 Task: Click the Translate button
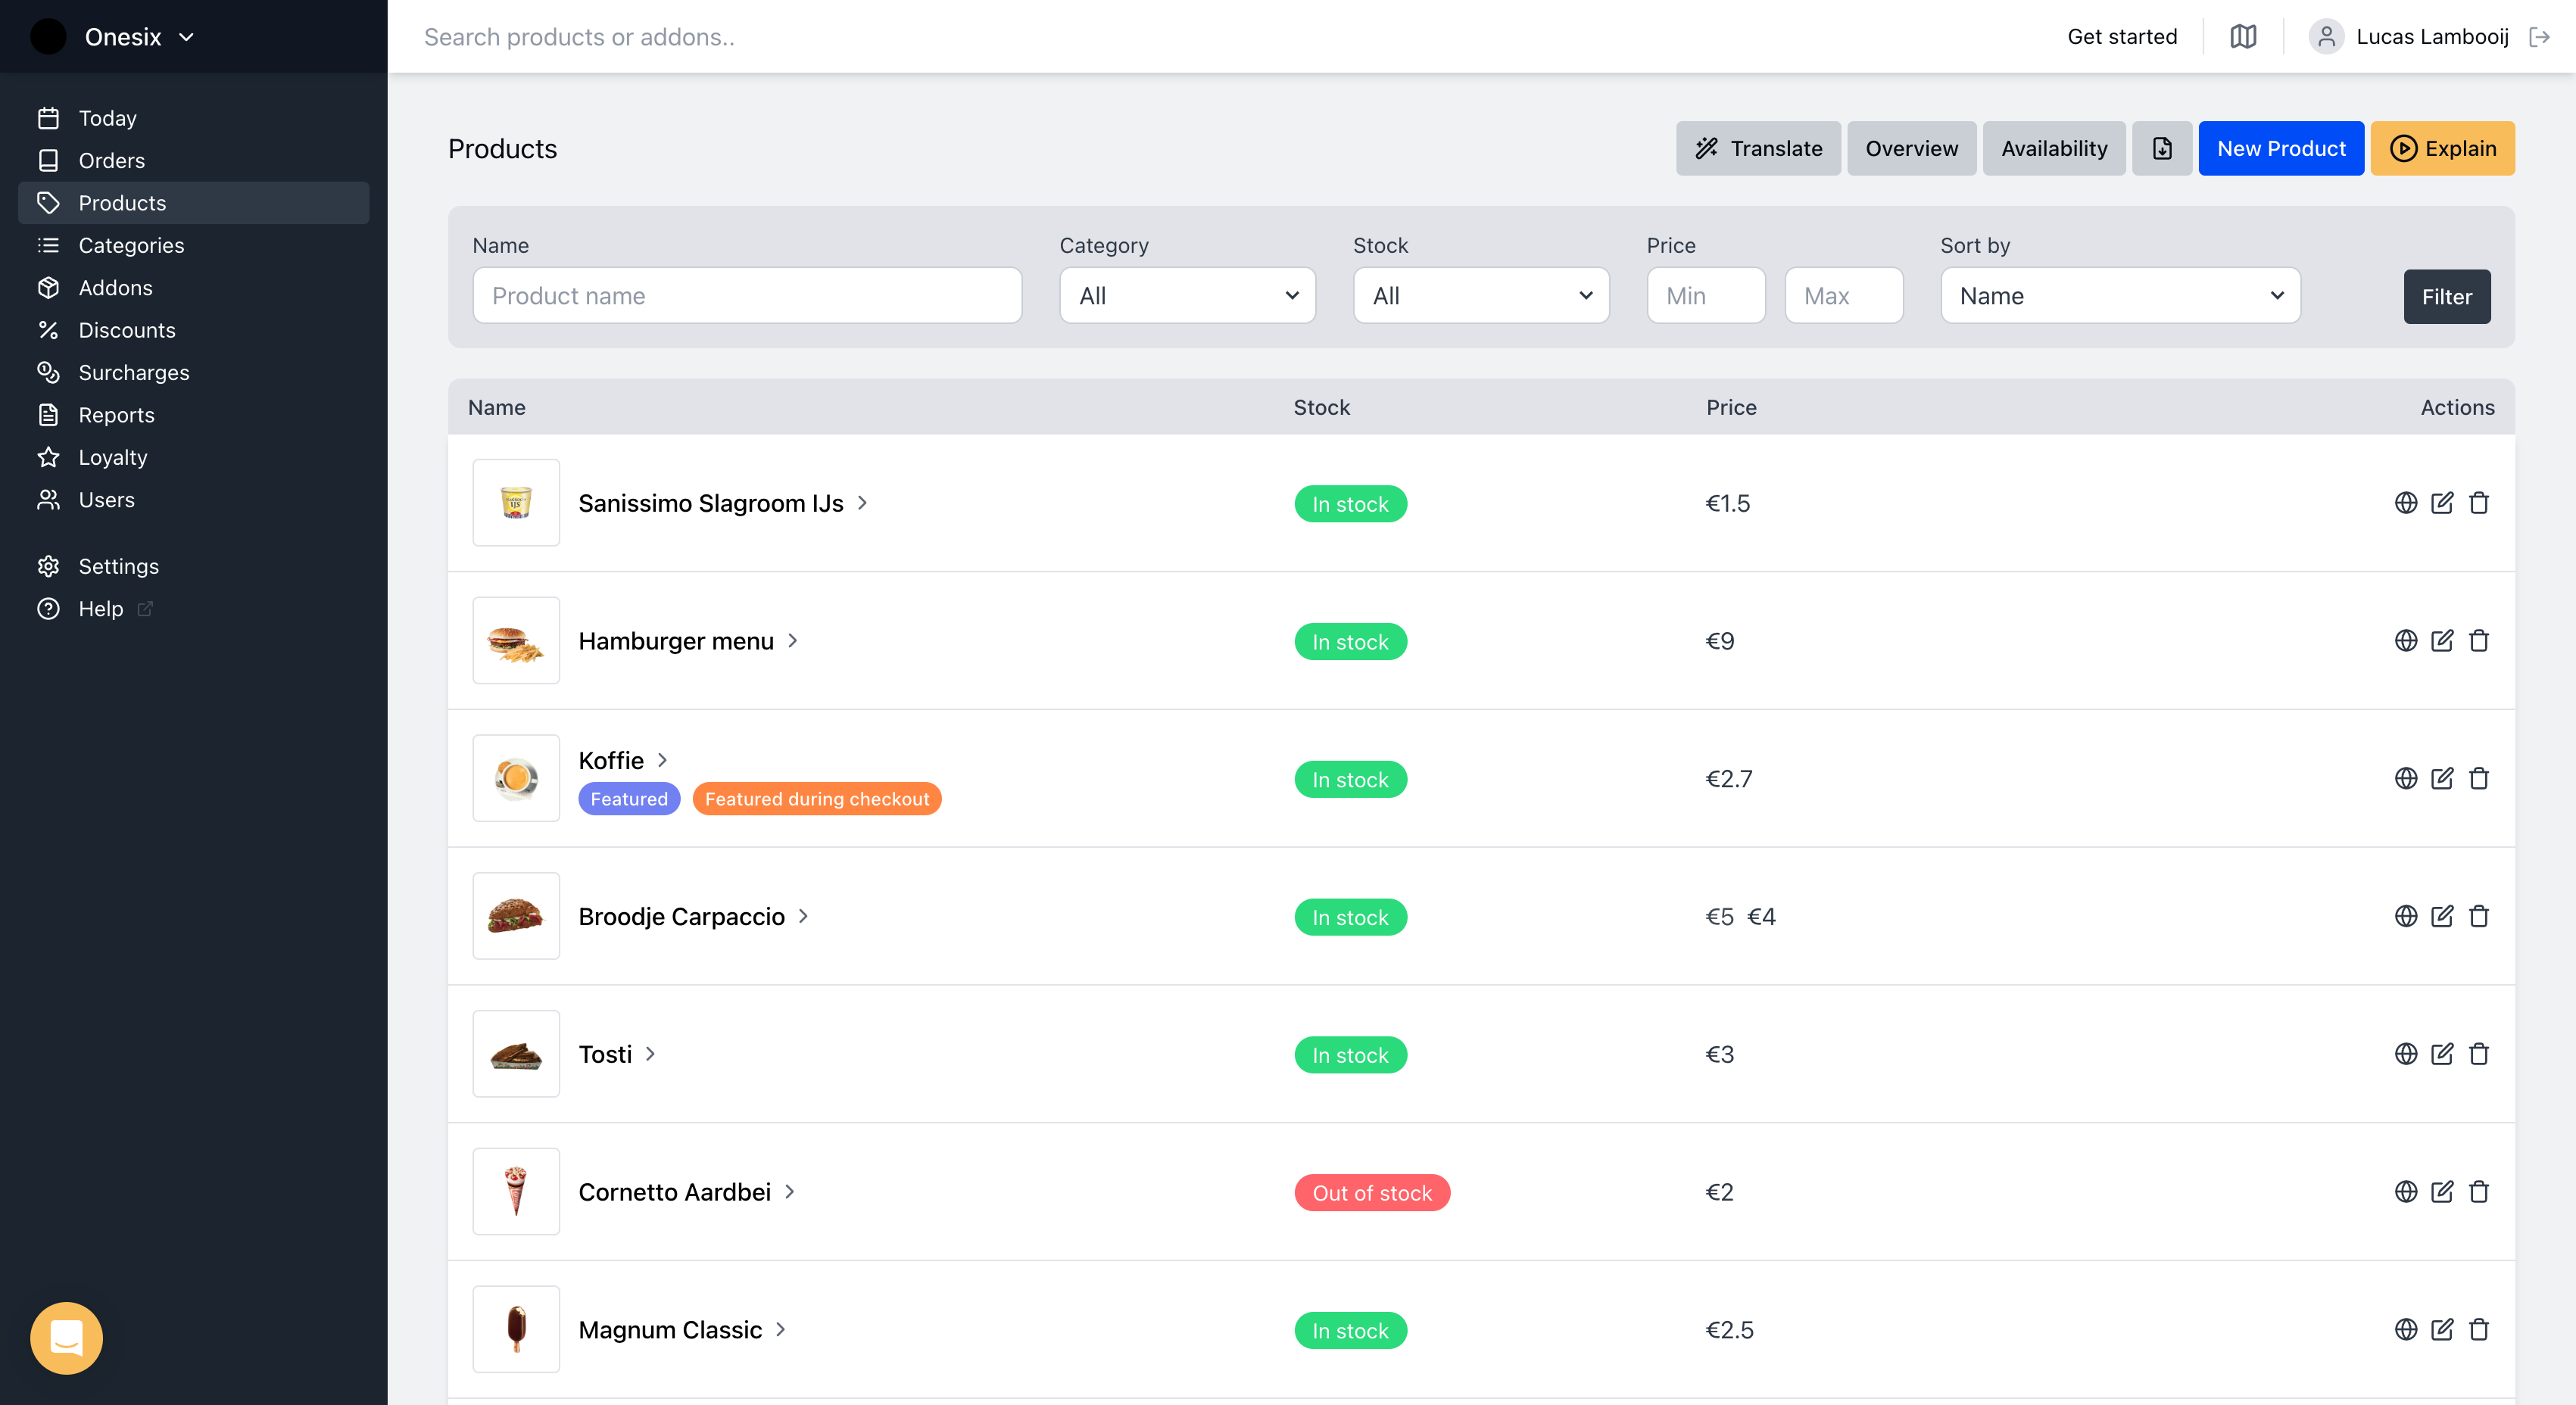click(x=1758, y=149)
